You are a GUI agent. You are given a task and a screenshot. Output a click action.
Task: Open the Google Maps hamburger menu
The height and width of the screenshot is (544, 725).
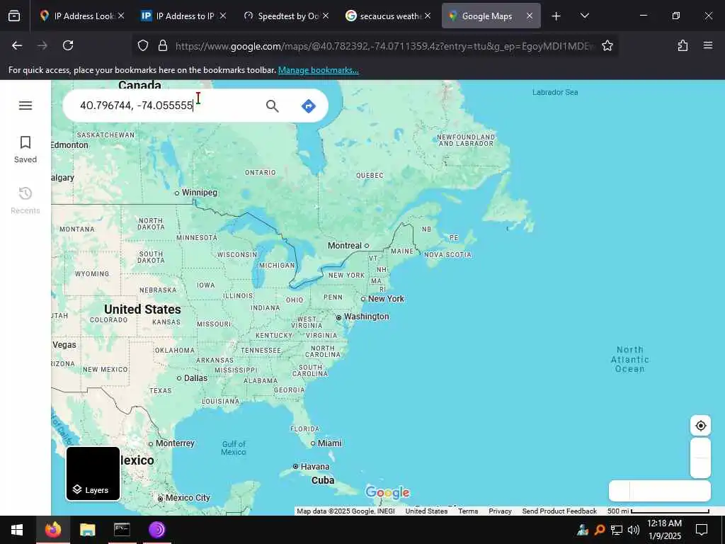point(25,106)
